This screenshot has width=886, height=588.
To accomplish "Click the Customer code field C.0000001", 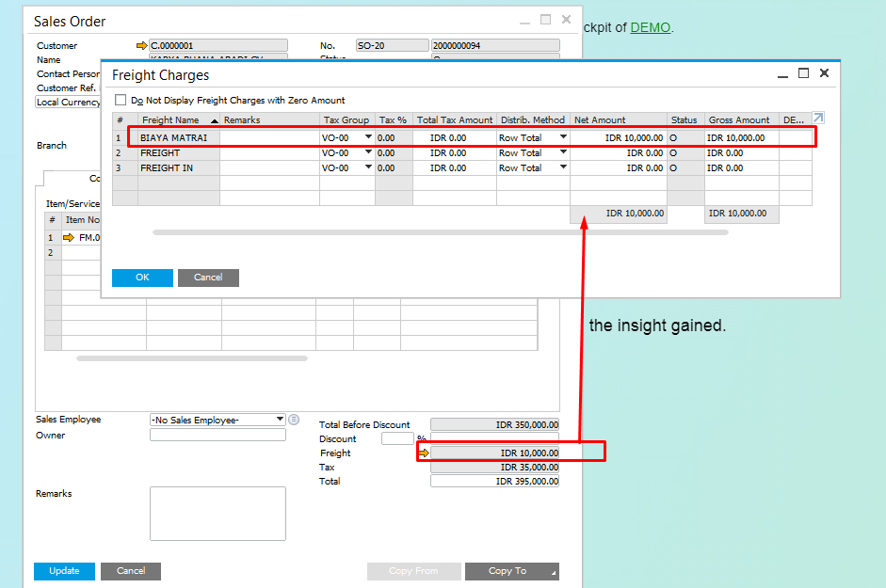I will click(x=218, y=46).
